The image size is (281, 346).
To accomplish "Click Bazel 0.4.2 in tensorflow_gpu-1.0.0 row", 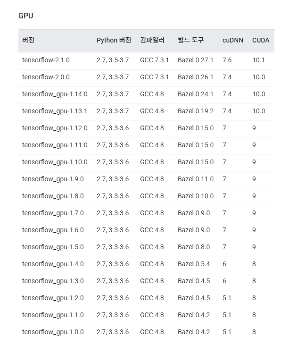I will point(194,332).
